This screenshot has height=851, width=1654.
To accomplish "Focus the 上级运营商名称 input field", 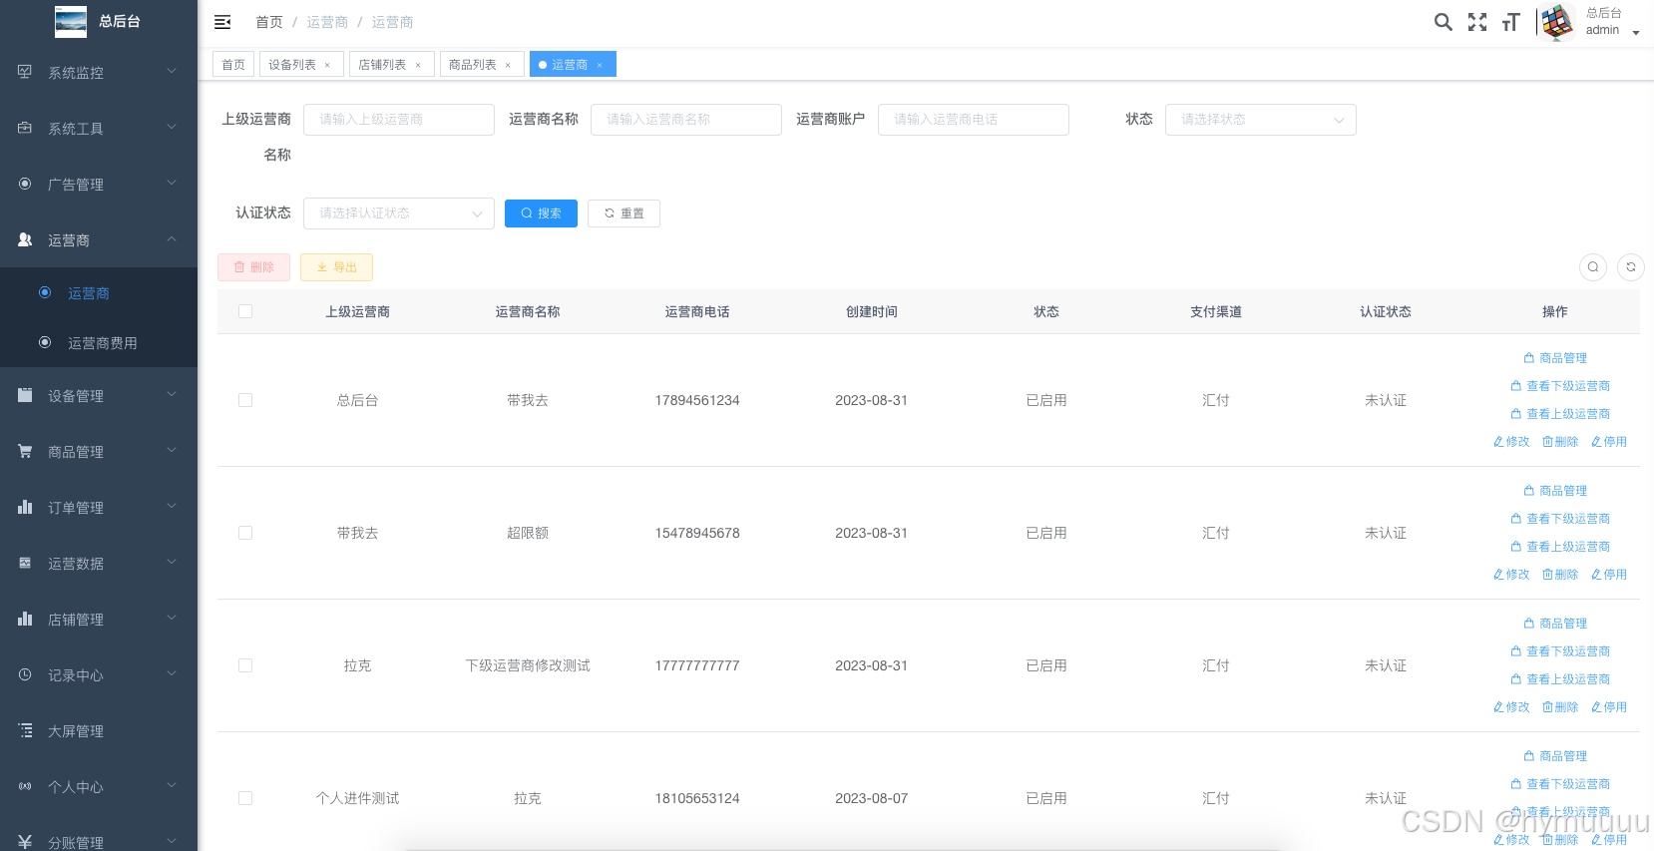I will click(x=399, y=120).
